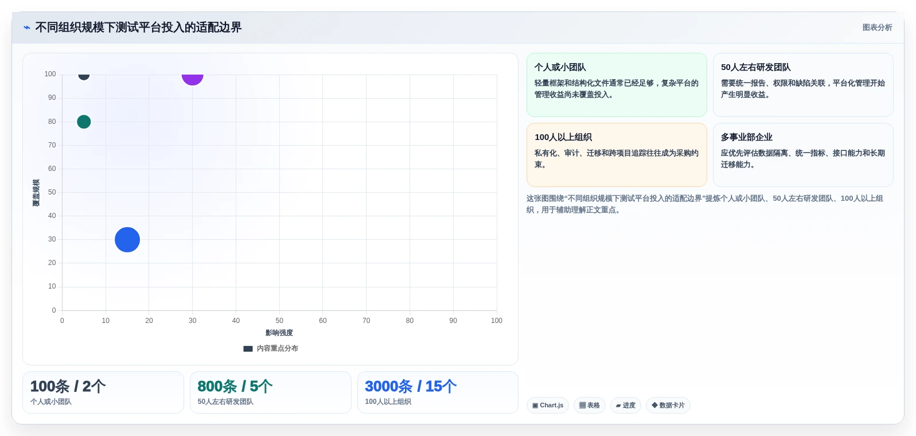This screenshot has height=436, width=916.
Task: Click the blue header icon before the title
Action: (26, 28)
